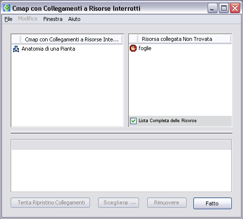Open the File menu
243x219 pixels.
(x=8, y=19)
